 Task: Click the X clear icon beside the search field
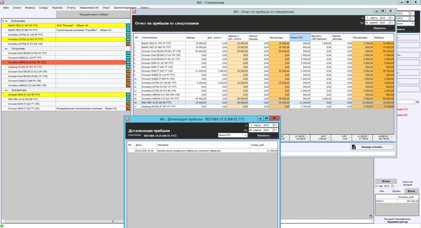[x=418, y=102]
